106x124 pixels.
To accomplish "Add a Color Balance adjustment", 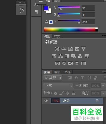I will tap(61, 56).
